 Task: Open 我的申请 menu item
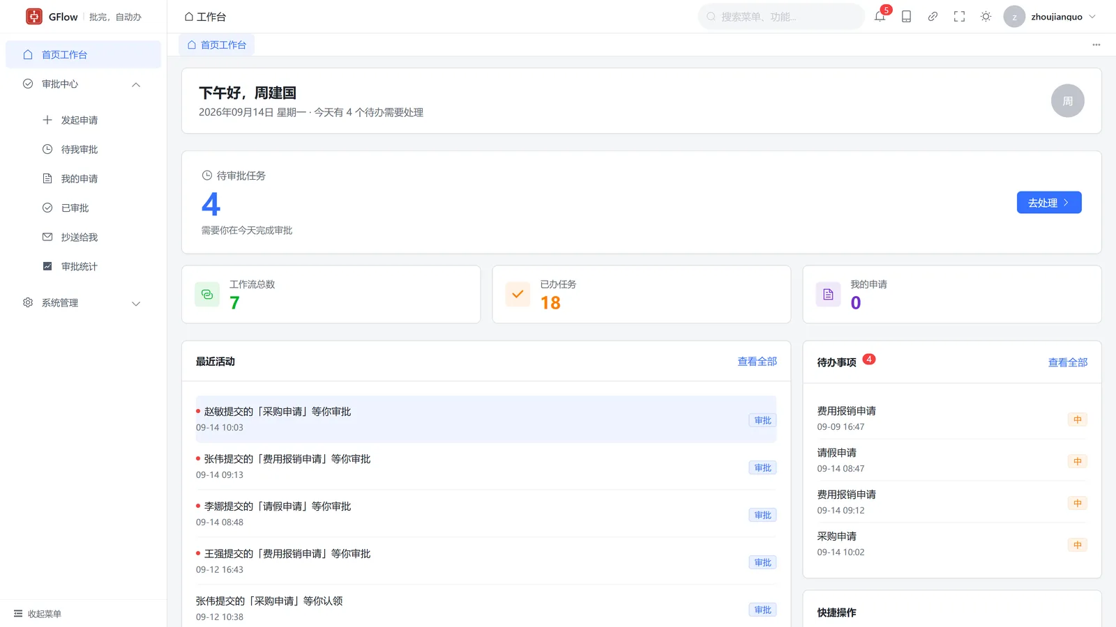83,178
